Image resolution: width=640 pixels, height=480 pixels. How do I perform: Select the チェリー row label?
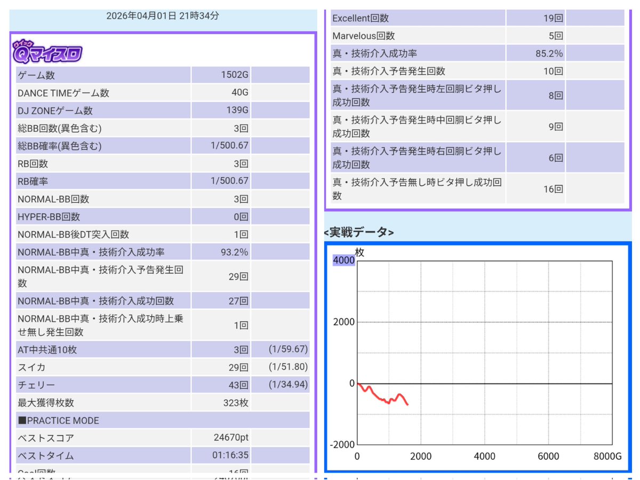tap(36, 385)
